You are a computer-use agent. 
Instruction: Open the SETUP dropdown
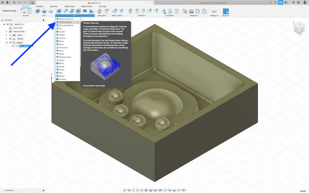point(26,15)
